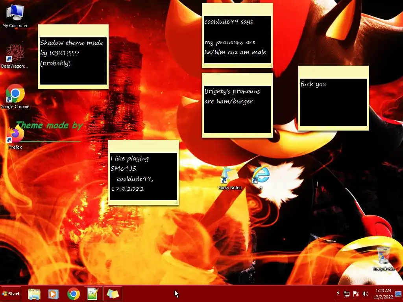Click the 'I like playing SM64JS' note text
Screen dimensions: 403x302
130,163
